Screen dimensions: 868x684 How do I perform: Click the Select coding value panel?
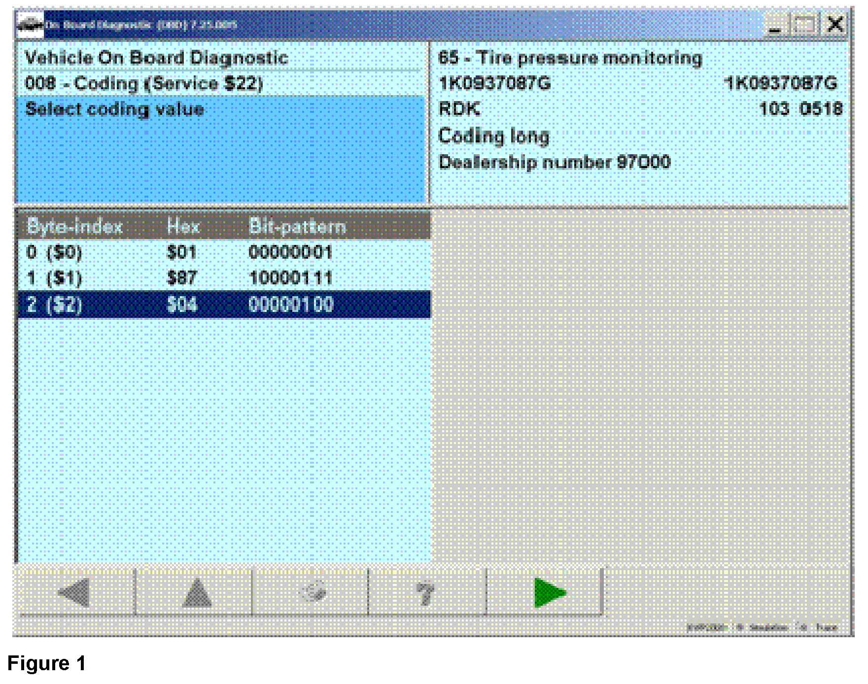point(222,148)
